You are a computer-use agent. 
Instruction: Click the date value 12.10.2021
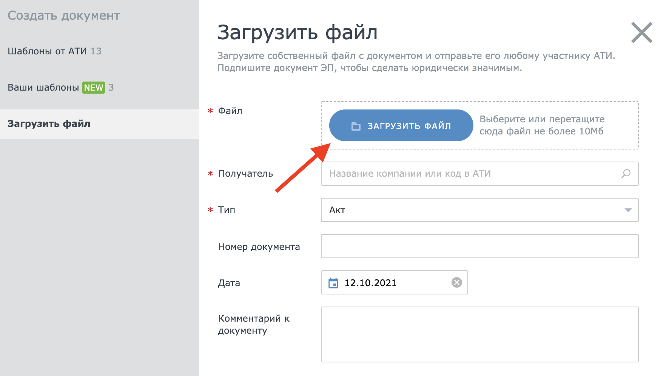pos(370,283)
